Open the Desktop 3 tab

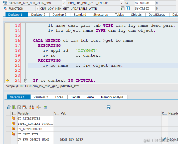[60, 15]
